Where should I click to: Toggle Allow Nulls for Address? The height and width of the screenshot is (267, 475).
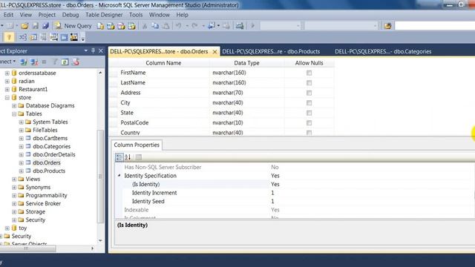(x=309, y=93)
